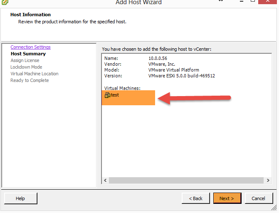This screenshot has height=213, width=279.
Task: Click the test virtual machine icon
Action: (107, 95)
